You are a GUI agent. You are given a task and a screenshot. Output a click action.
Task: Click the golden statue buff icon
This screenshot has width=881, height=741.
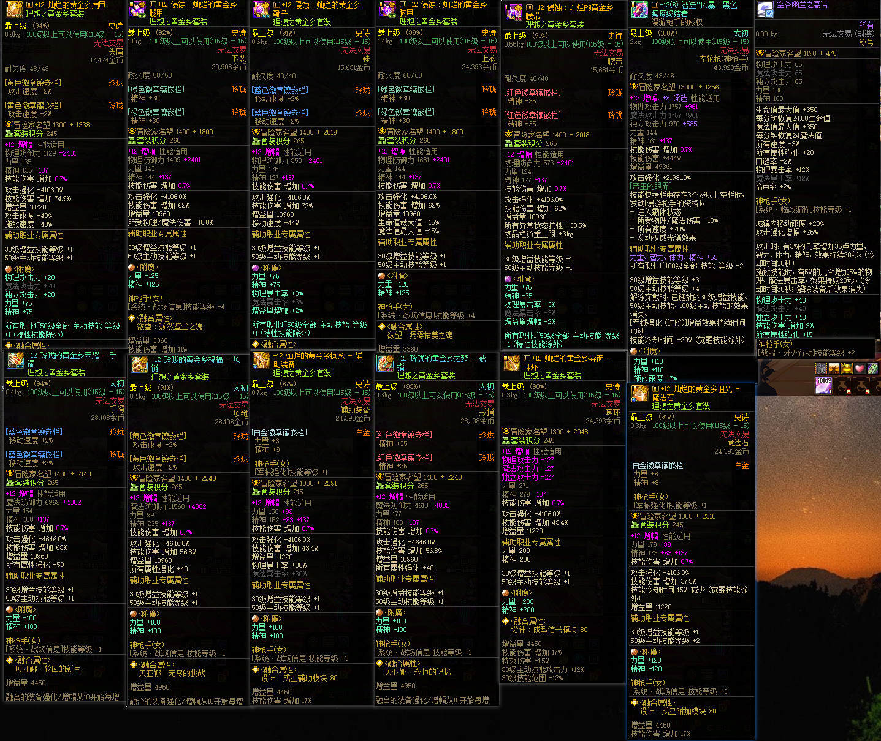coord(847,368)
